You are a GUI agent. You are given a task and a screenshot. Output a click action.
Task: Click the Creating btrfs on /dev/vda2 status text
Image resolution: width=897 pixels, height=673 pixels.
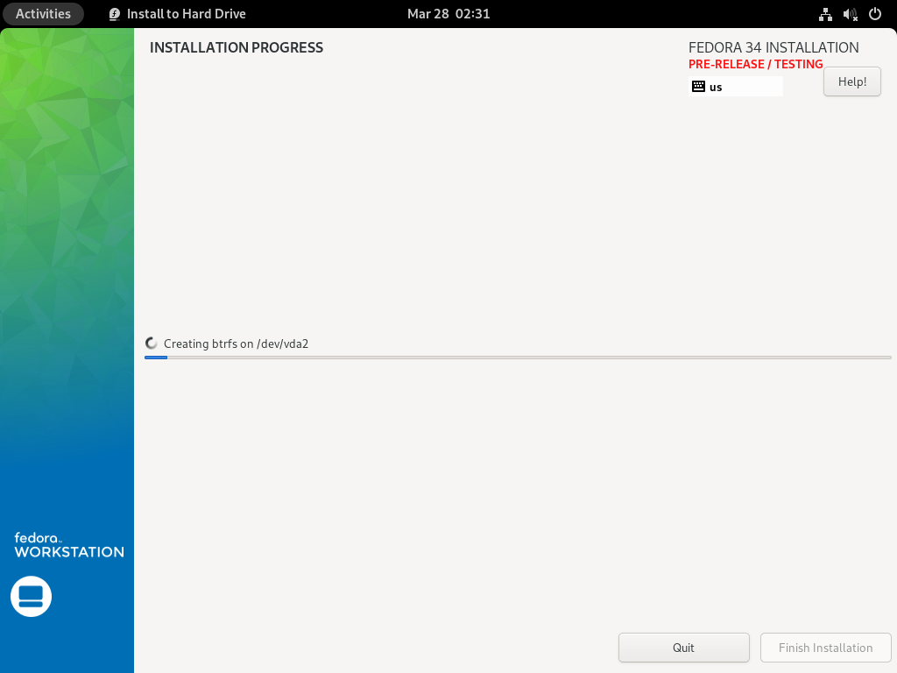pyautogui.click(x=237, y=344)
